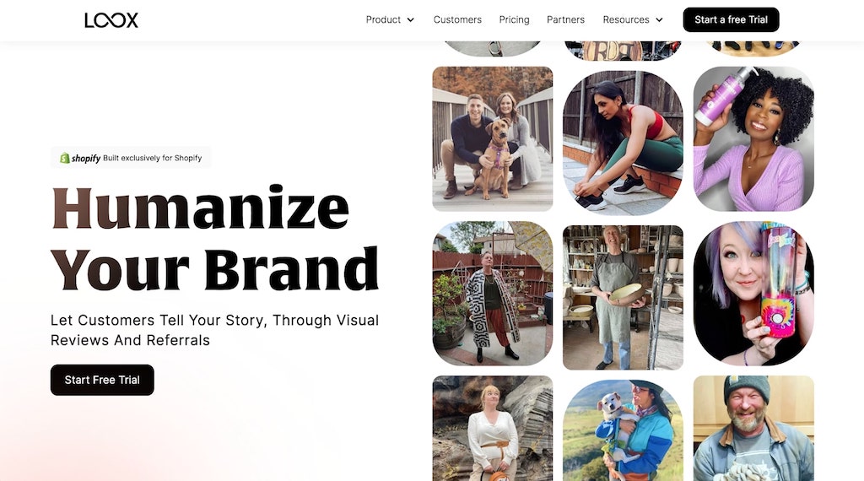The image size is (864, 481).
Task: Click Start a free Trial in header
Action: [731, 20]
